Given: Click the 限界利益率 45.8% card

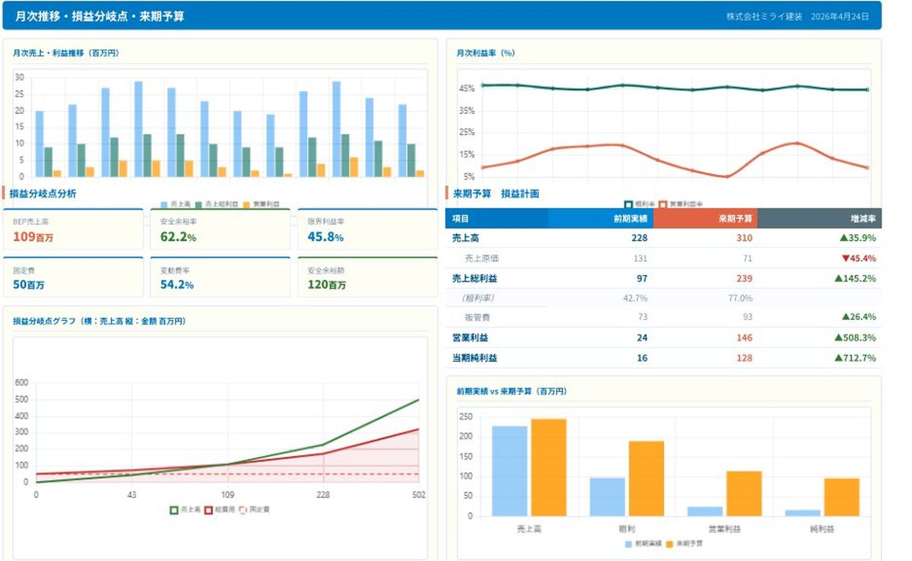Looking at the screenshot, I should pyautogui.click(x=367, y=230).
